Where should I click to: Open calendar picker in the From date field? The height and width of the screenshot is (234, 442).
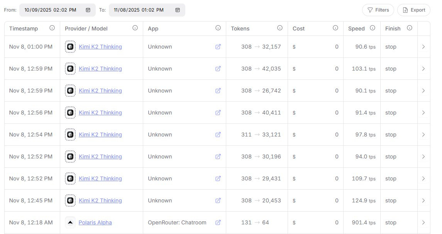[x=88, y=10]
